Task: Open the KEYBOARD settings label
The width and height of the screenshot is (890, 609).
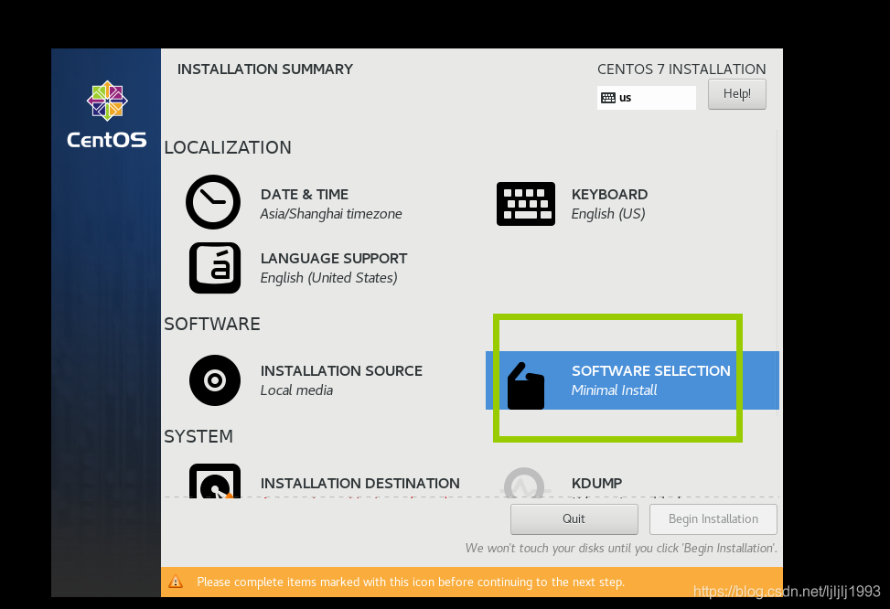Action: pos(609,194)
